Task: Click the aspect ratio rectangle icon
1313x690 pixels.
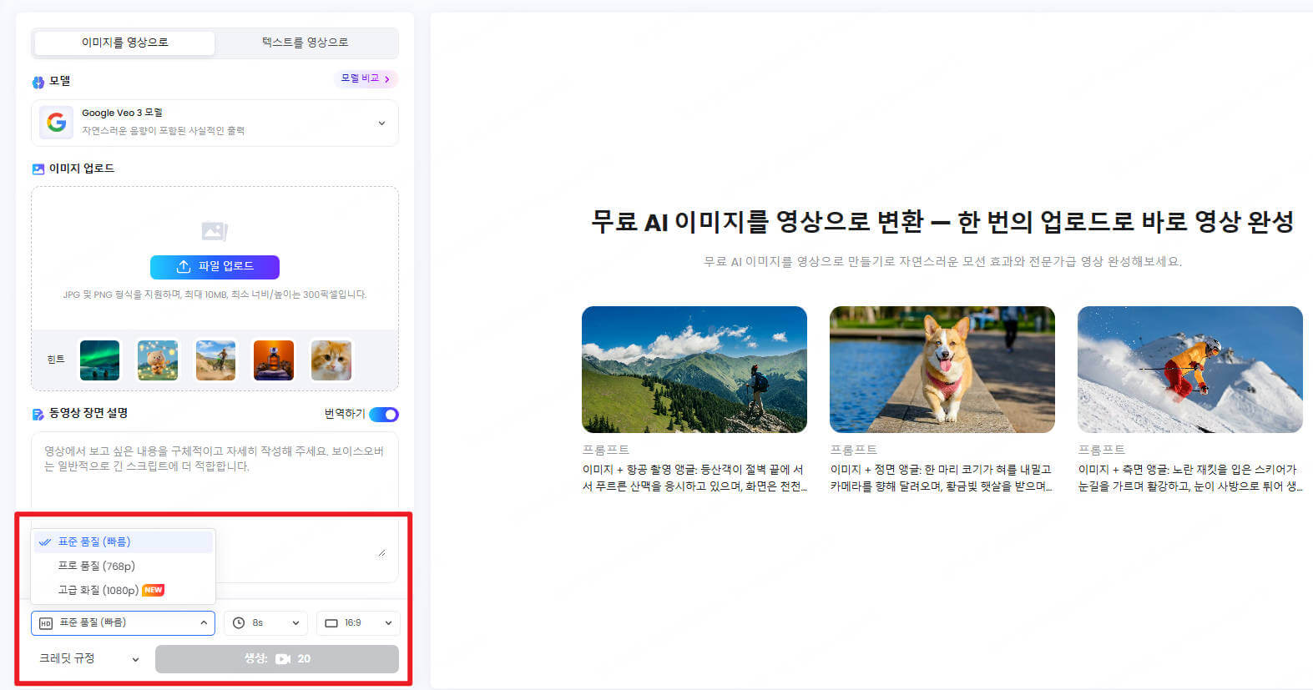Action: coord(331,623)
